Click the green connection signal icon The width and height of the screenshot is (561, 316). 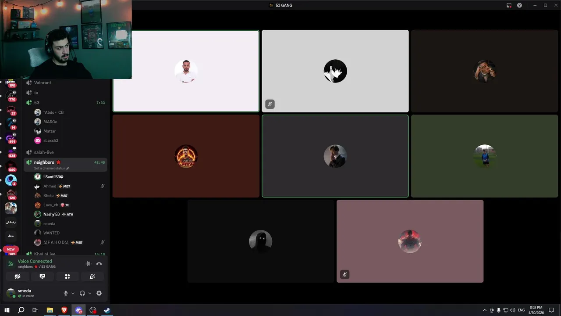pyautogui.click(x=11, y=264)
